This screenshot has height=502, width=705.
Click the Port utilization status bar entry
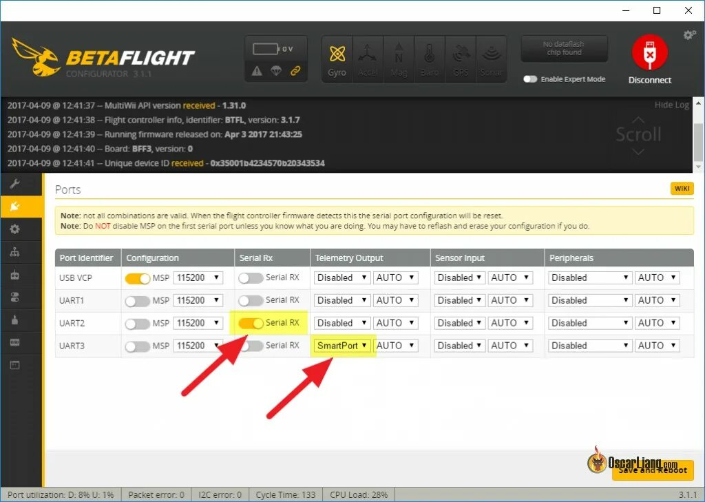(61, 495)
